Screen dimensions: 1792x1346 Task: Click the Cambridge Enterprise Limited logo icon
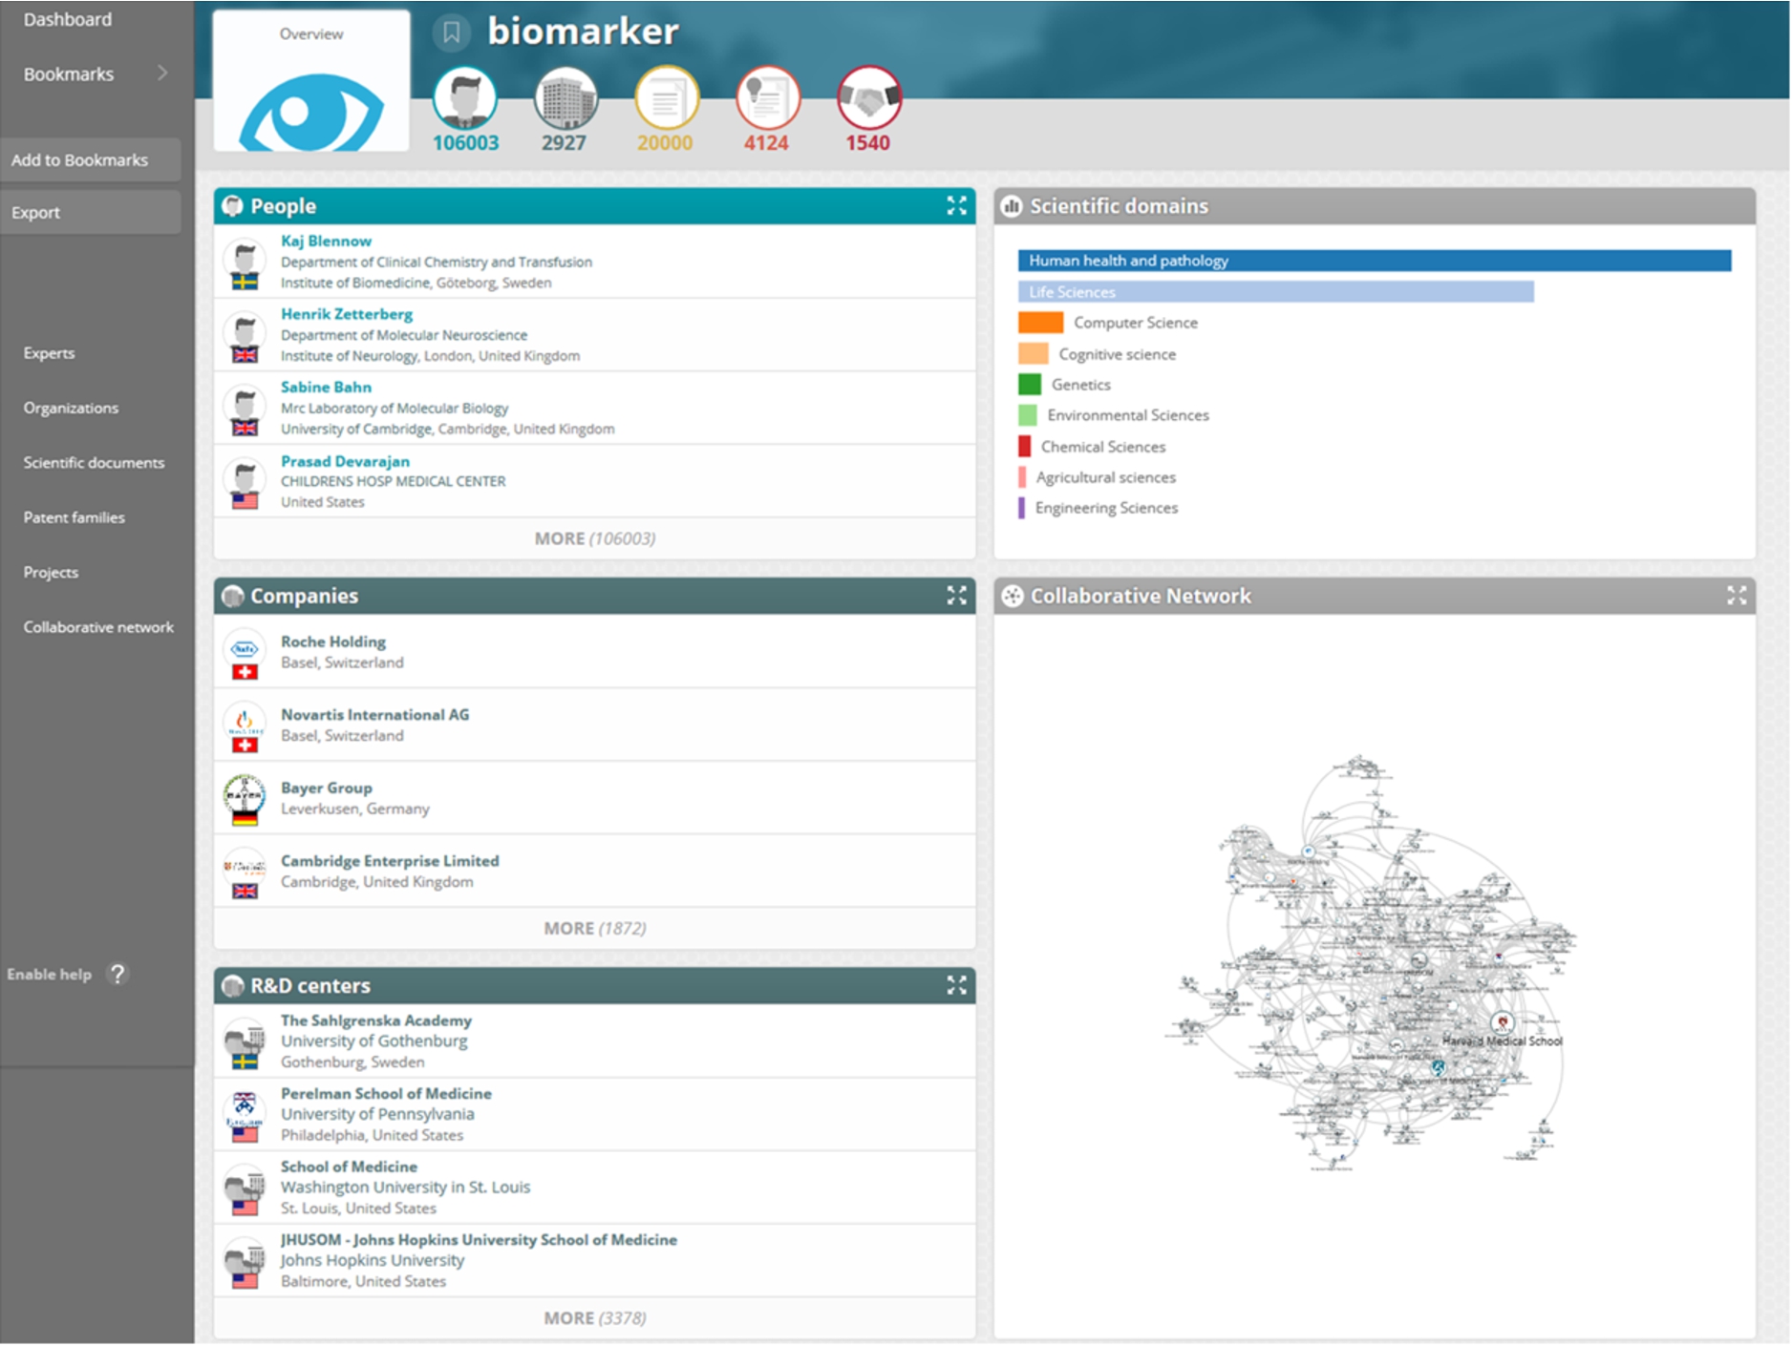coord(245,873)
